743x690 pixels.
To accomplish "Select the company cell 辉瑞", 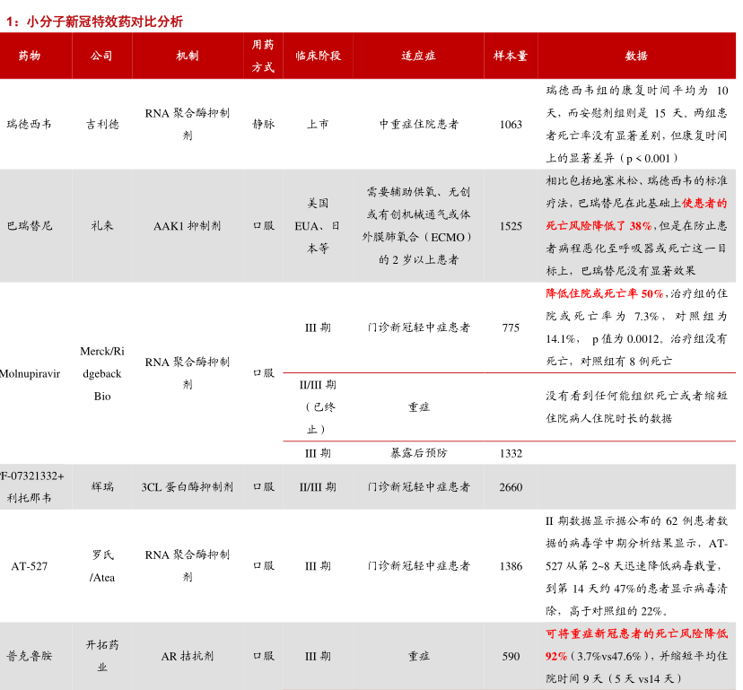I will 102,486.
